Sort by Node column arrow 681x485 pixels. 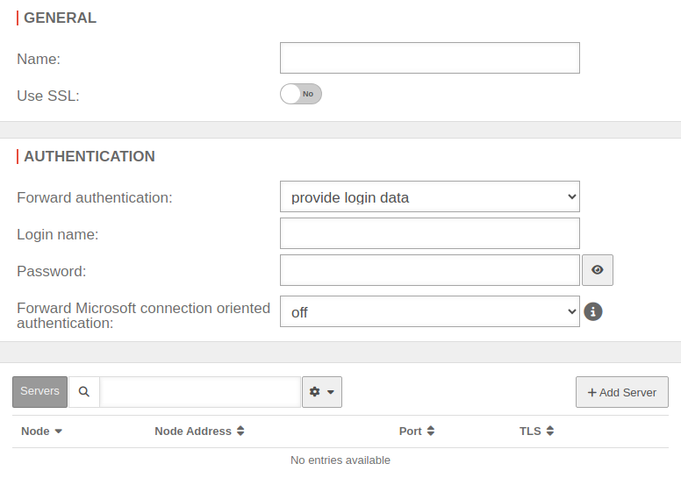tap(59, 432)
